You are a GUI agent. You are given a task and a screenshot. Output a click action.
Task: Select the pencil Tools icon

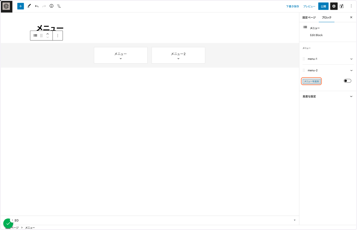tap(29, 6)
